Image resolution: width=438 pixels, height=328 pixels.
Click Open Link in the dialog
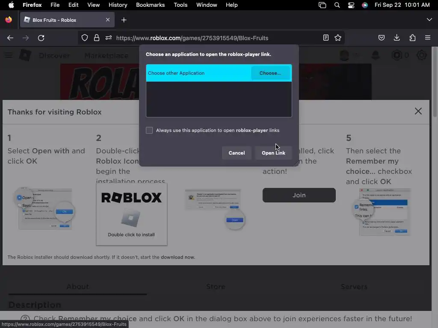pyautogui.click(x=273, y=153)
